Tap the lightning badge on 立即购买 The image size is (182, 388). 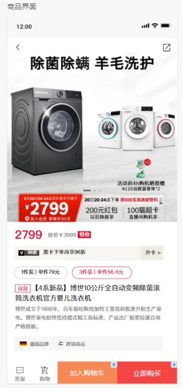coord(174,365)
